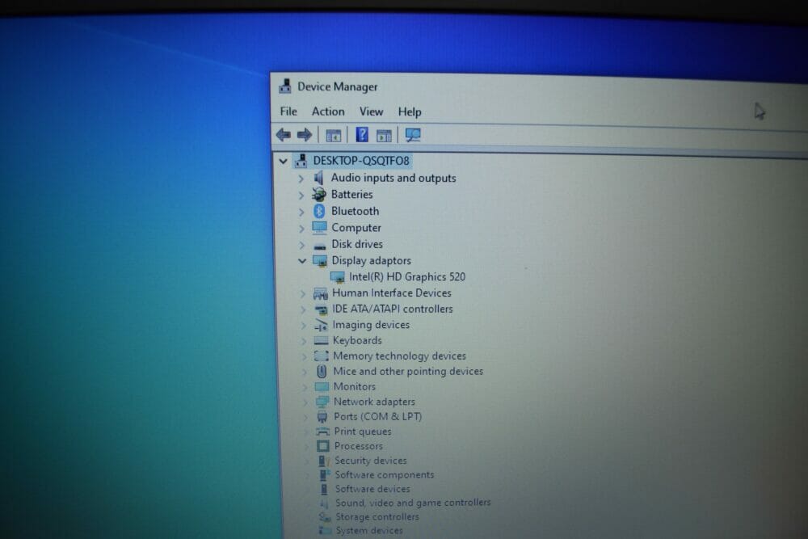Select the Storage controllers label

[x=377, y=517]
